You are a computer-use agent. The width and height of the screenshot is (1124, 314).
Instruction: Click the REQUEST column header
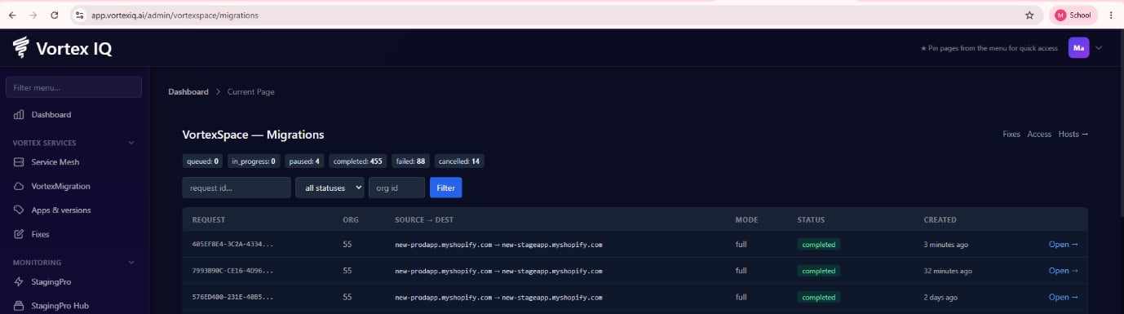(x=209, y=220)
